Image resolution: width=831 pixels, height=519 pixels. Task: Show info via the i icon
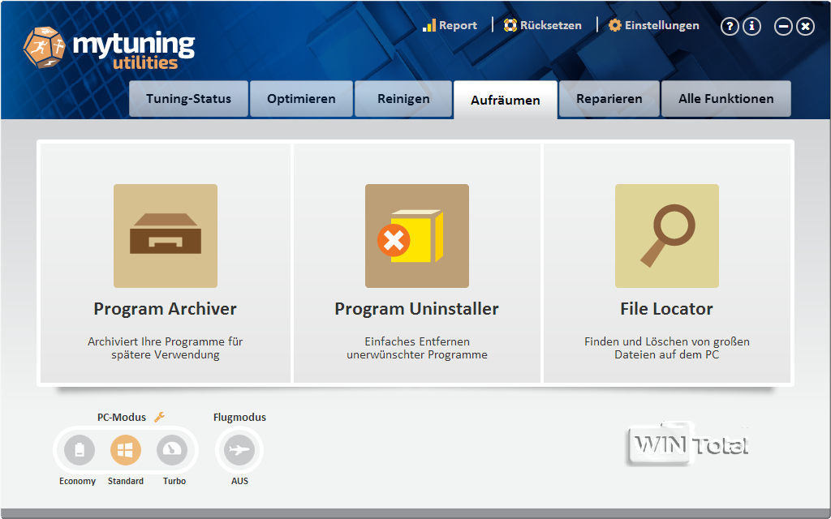tap(751, 26)
